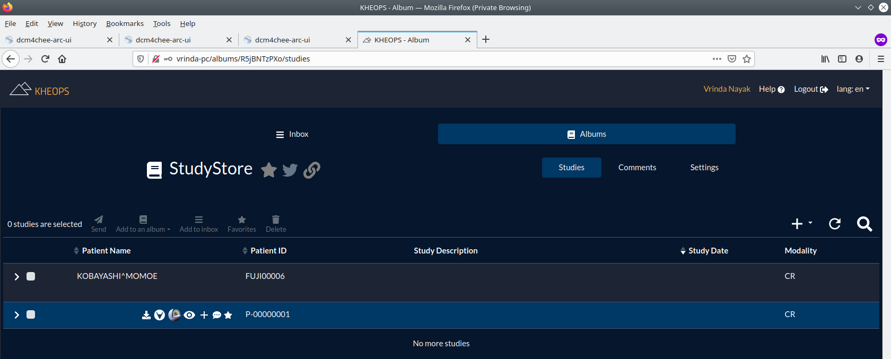Sort by Patient Name column
Screen dimensions: 891x359
click(x=102, y=250)
